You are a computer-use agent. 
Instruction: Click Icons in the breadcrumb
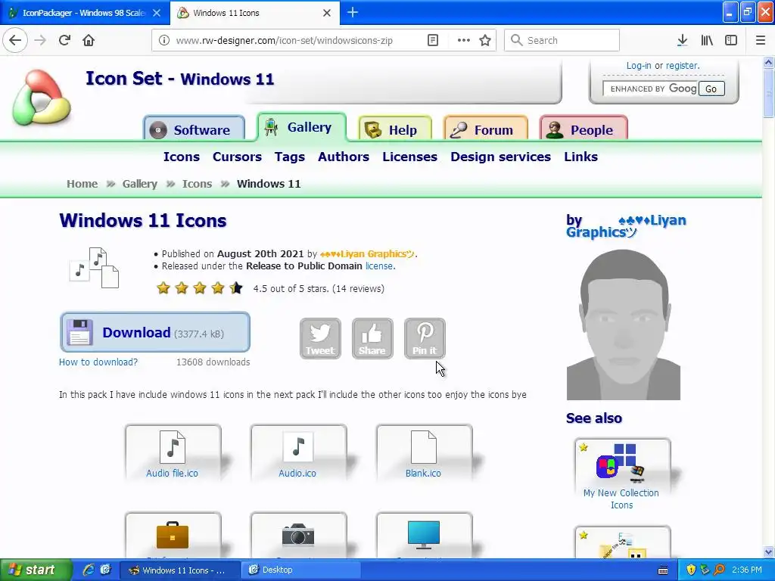tap(197, 184)
